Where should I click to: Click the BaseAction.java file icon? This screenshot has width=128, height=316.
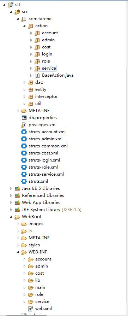tap(37, 75)
